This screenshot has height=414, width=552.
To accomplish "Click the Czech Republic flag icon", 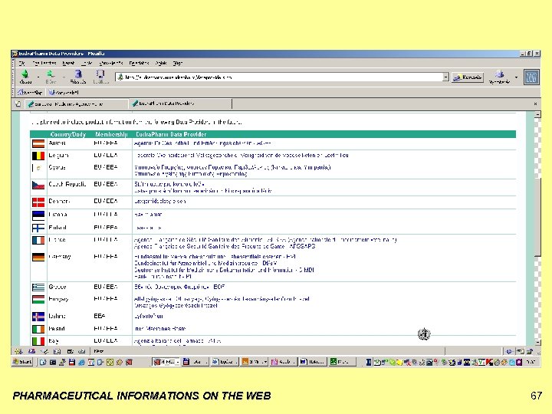I will point(38,185).
